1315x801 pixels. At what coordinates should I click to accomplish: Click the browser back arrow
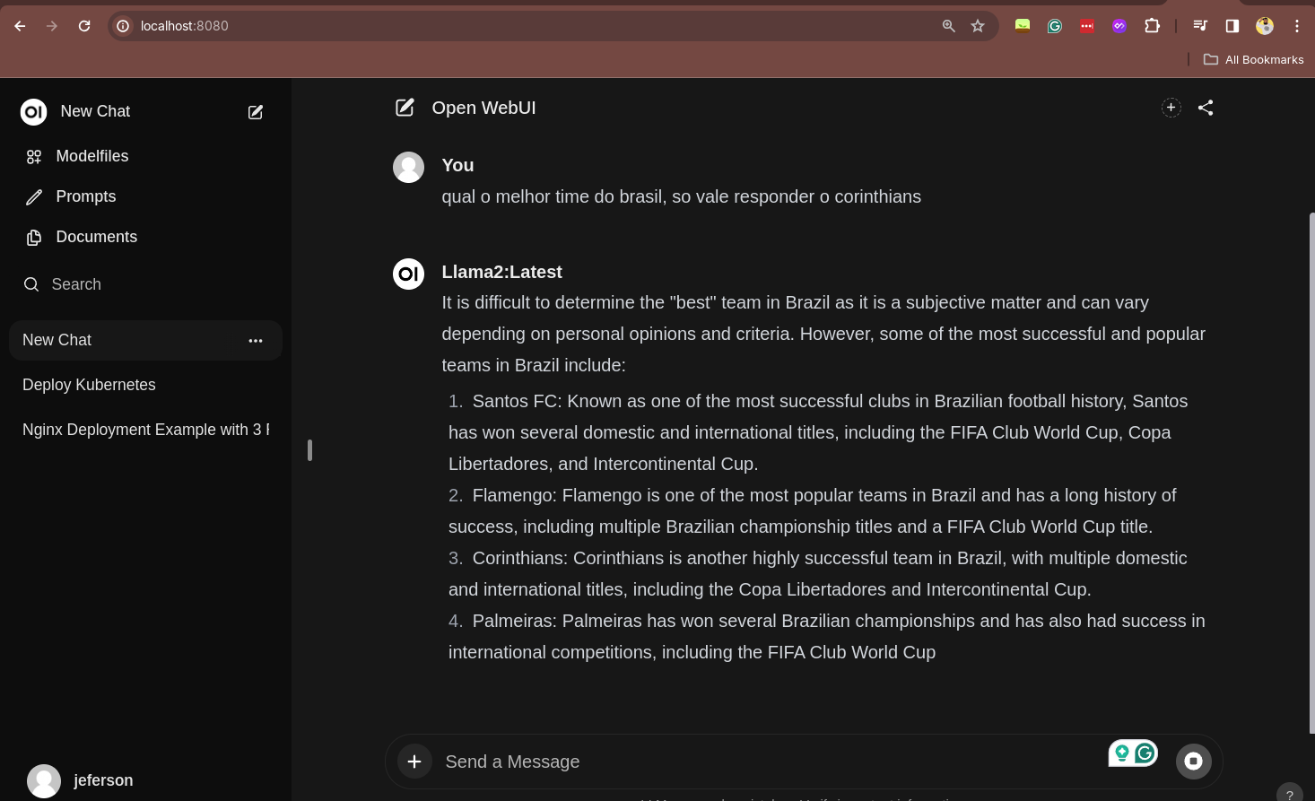[20, 26]
